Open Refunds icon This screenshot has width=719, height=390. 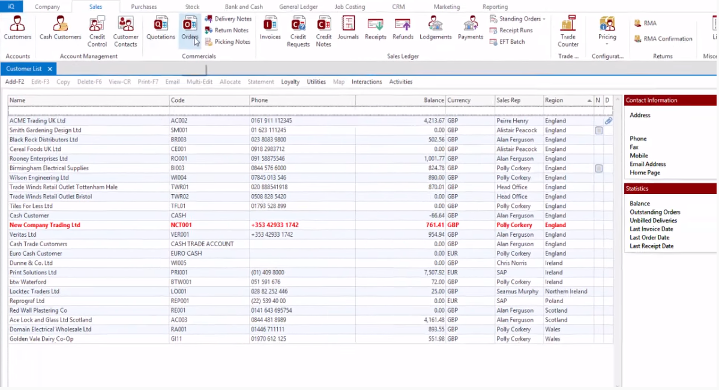[403, 28]
